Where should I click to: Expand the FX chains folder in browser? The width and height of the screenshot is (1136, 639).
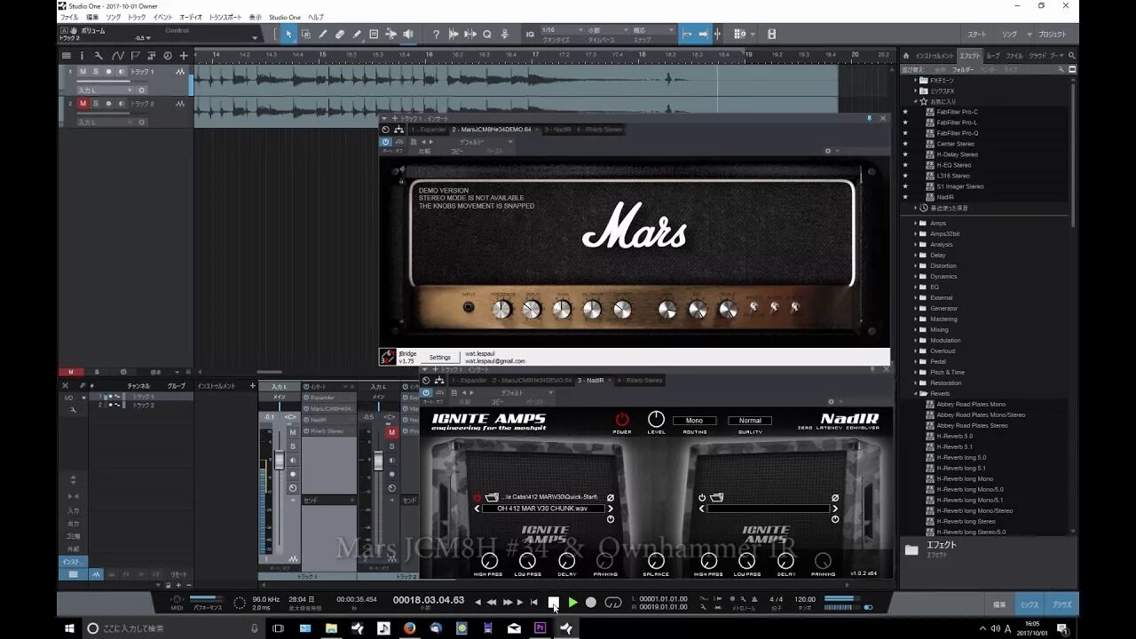click(915, 80)
